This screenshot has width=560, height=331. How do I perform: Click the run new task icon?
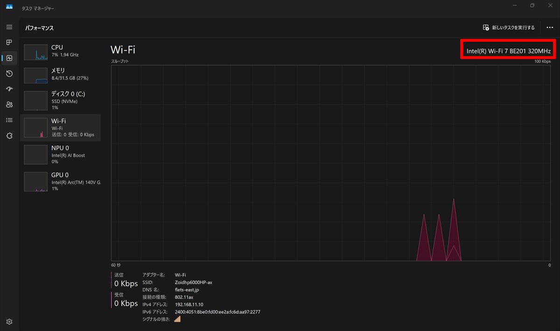coord(486,28)
